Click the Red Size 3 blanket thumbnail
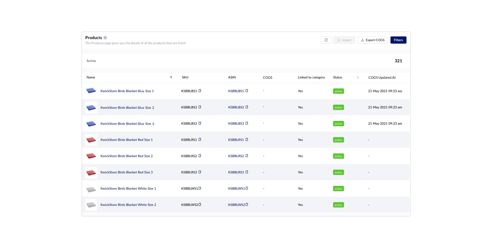The height and width of the screenshot is (248, 492). tap(91, 172)
